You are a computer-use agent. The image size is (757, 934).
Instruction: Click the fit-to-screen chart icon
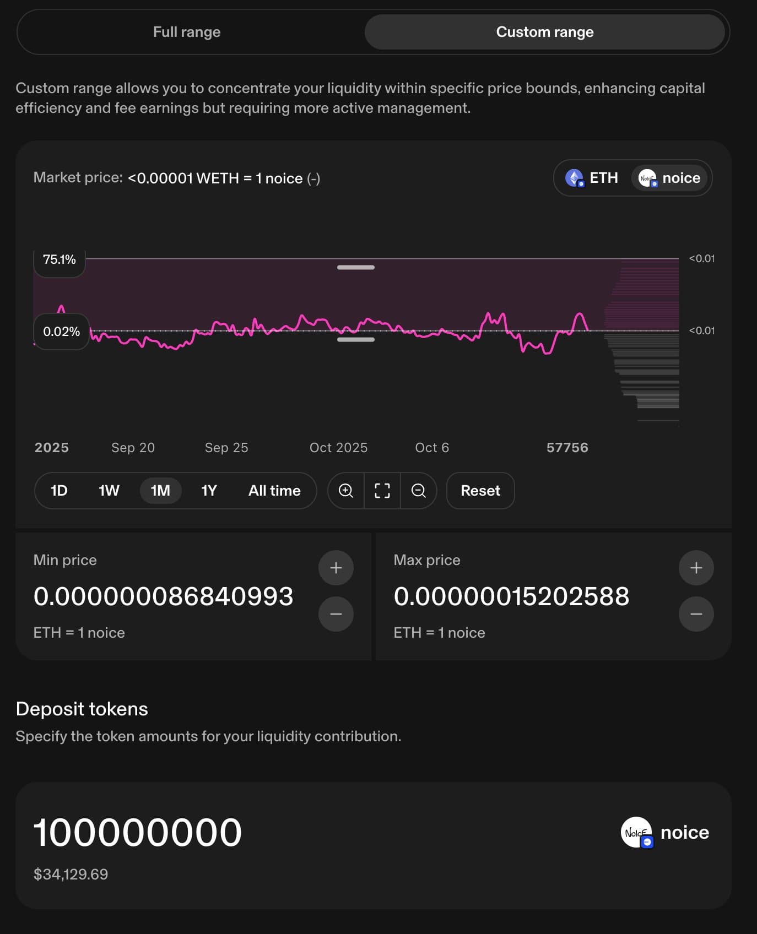point(382,490)
